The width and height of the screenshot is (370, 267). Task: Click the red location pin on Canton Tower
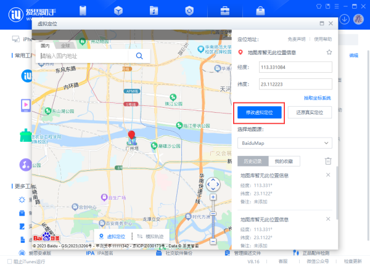point(131,135)
